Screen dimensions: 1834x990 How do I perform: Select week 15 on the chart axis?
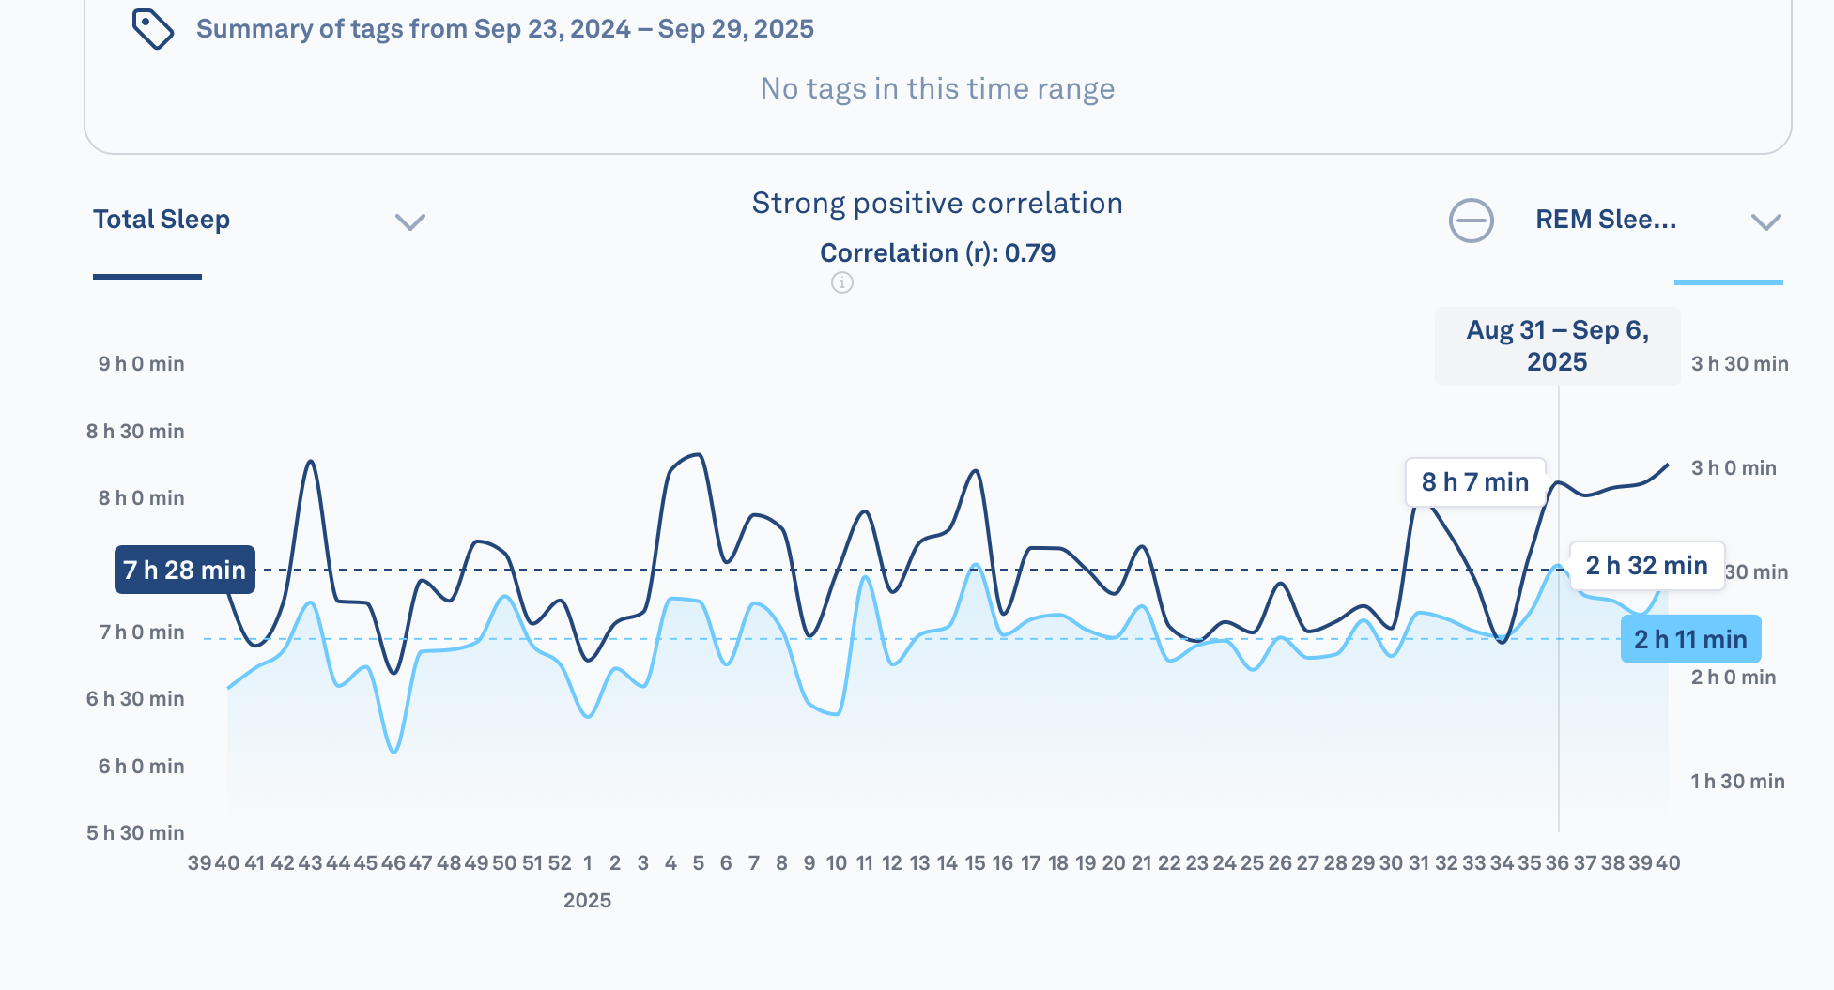pyautogui.click(x=975, y=863)
